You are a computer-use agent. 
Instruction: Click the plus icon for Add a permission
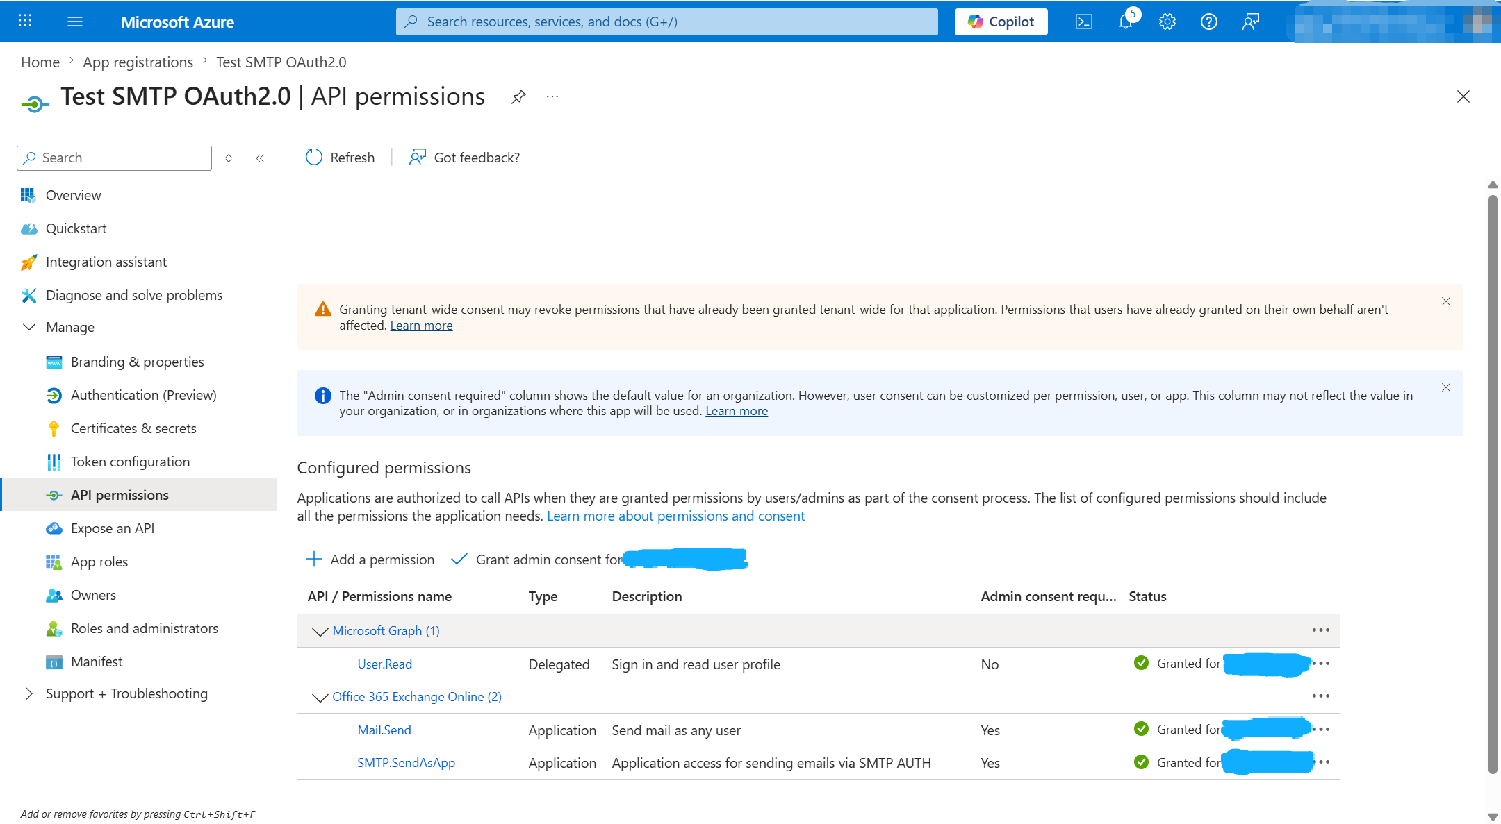pos(314,559)
